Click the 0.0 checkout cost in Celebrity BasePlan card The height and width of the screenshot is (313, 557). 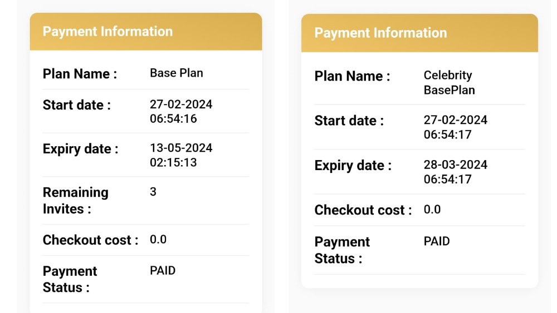(x=432, y=209)
